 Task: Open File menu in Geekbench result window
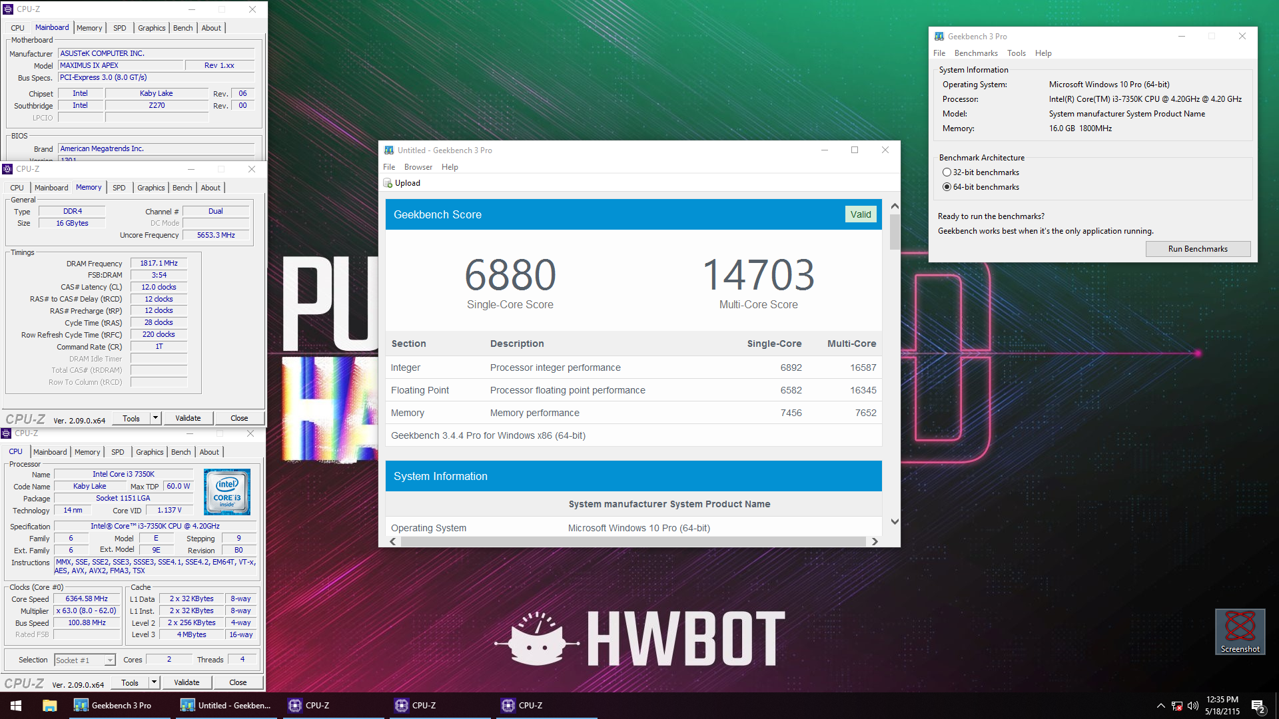click(x=389, y=167)
